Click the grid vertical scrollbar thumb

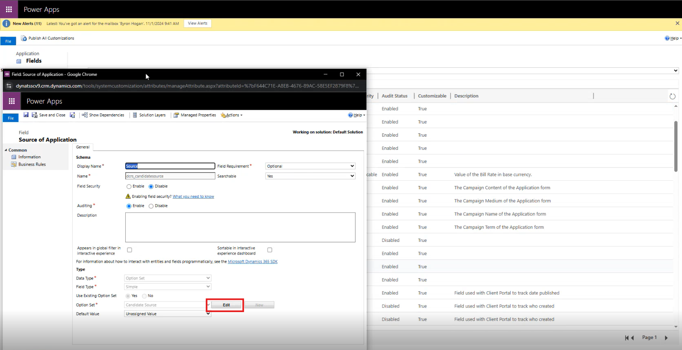pyautogui.click(x=676, y=146)
